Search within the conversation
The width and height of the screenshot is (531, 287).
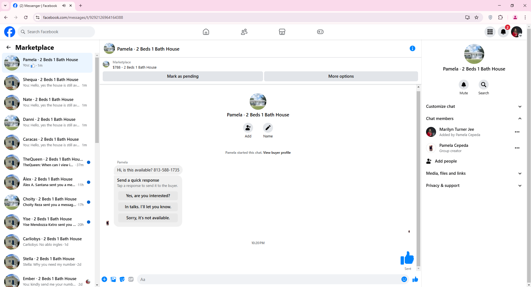[484, 85]
